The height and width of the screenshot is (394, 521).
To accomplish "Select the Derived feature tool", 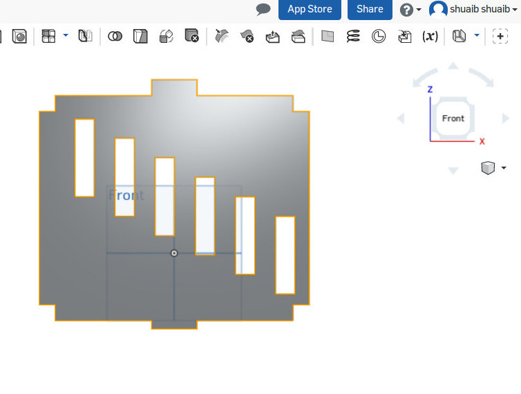I will [405, 37].
